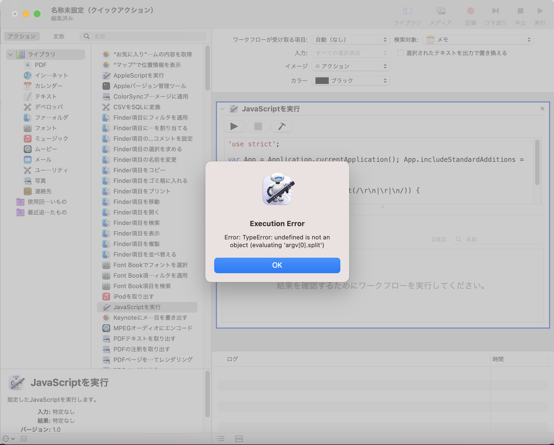The width and height of the screenshot is (554, 445).
Task: Click the 実行 run toolbar icon
Action: pos(540,11)
